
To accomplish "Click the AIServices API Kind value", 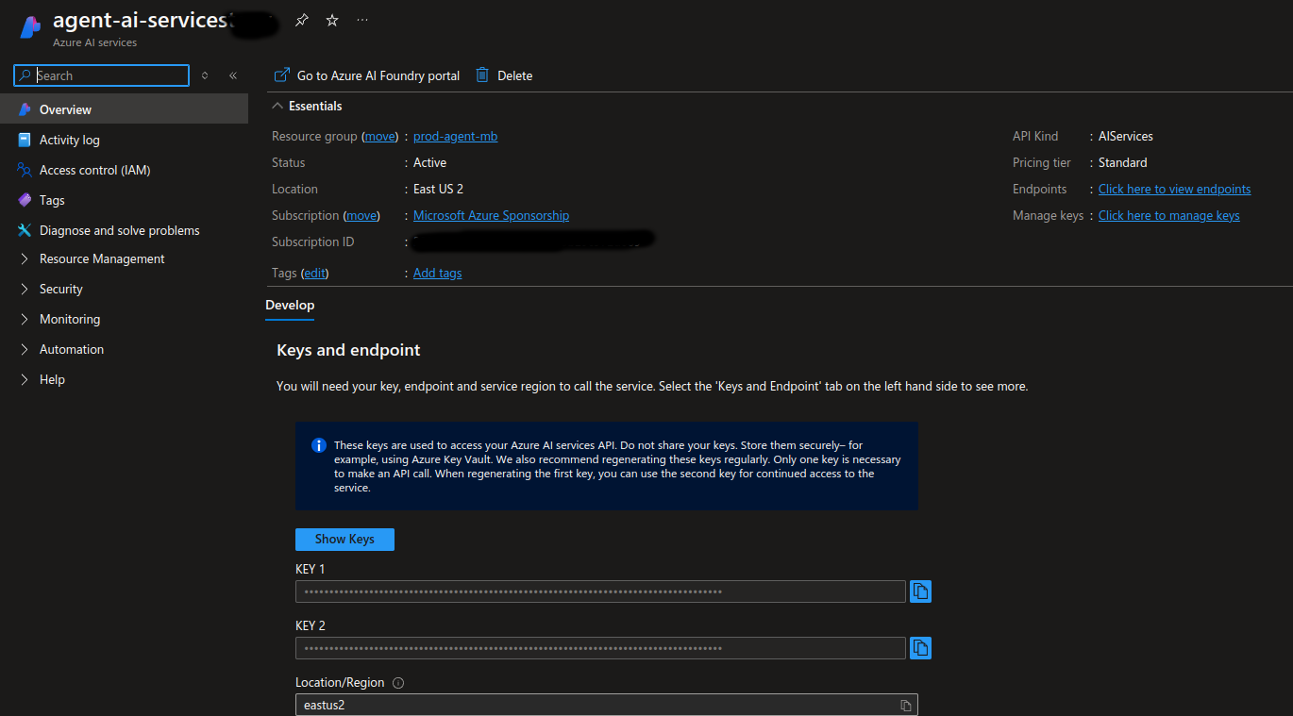I will [x=1126, y=136].
